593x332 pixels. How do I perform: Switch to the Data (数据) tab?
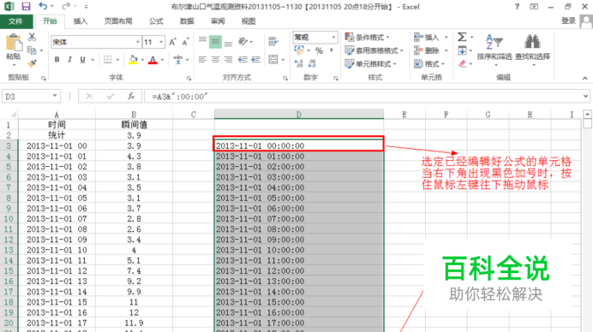pos(187,21)
